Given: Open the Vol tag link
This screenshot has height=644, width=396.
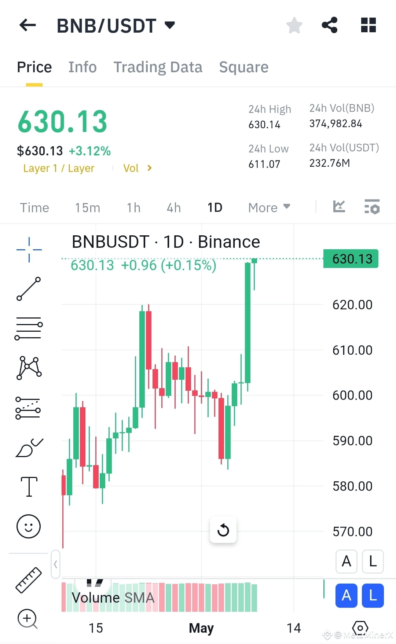Looking at the screenshot, I should pyautogui.click(x=131, y=168).
